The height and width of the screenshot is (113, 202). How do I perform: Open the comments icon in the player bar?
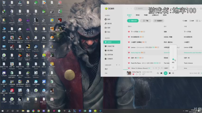click(x=144, y=74)
